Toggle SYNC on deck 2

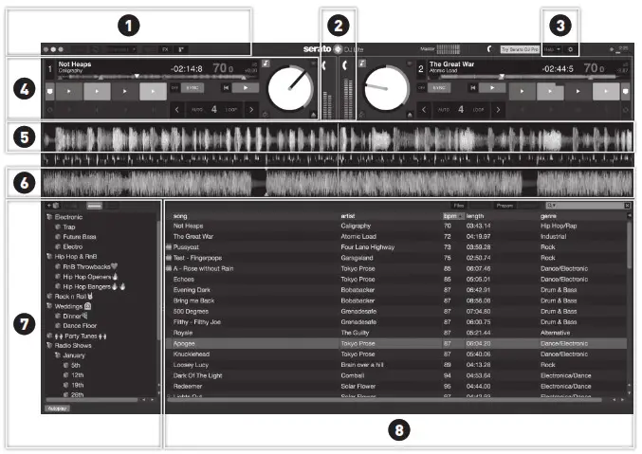439,87
